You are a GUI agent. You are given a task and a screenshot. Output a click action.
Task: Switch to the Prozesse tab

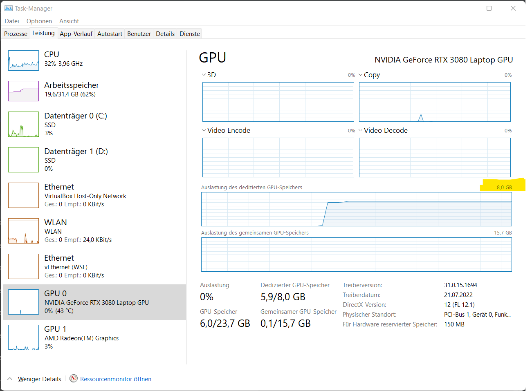(16, 34)
